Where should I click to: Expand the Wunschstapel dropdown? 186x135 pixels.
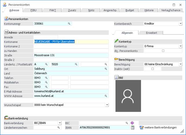(x=107, y=105)
